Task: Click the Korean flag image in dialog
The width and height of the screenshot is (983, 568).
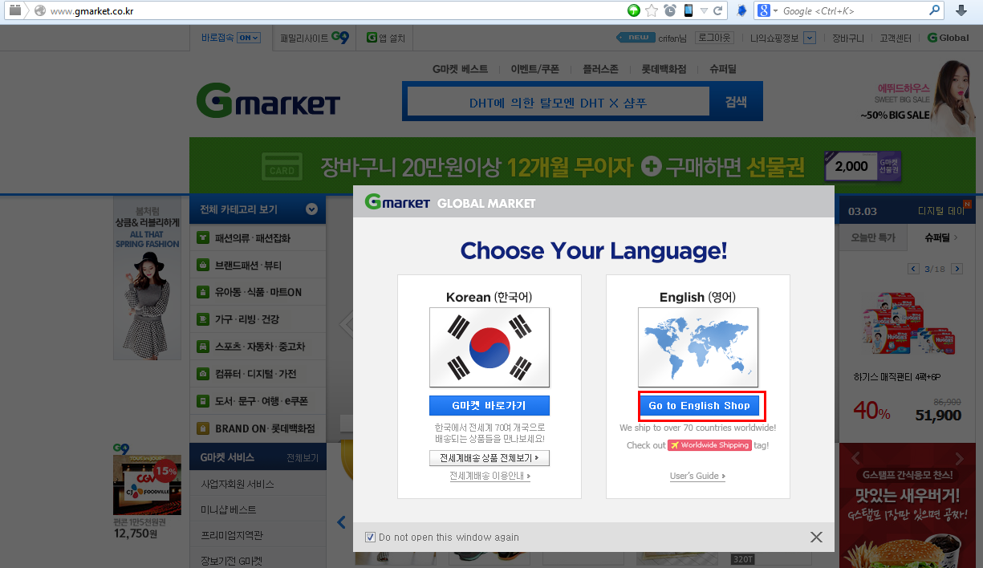Action: (x=489, y=347)
